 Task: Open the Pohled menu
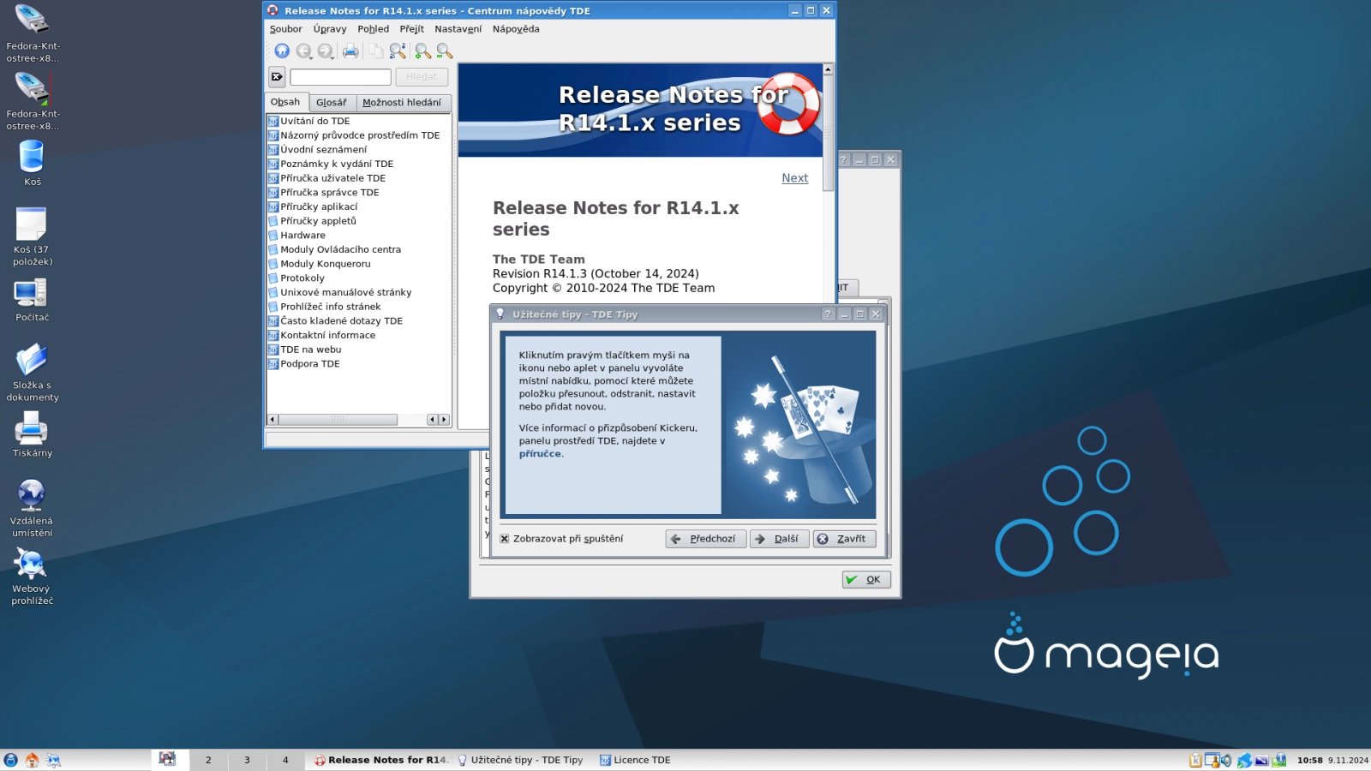pos(373,29)
